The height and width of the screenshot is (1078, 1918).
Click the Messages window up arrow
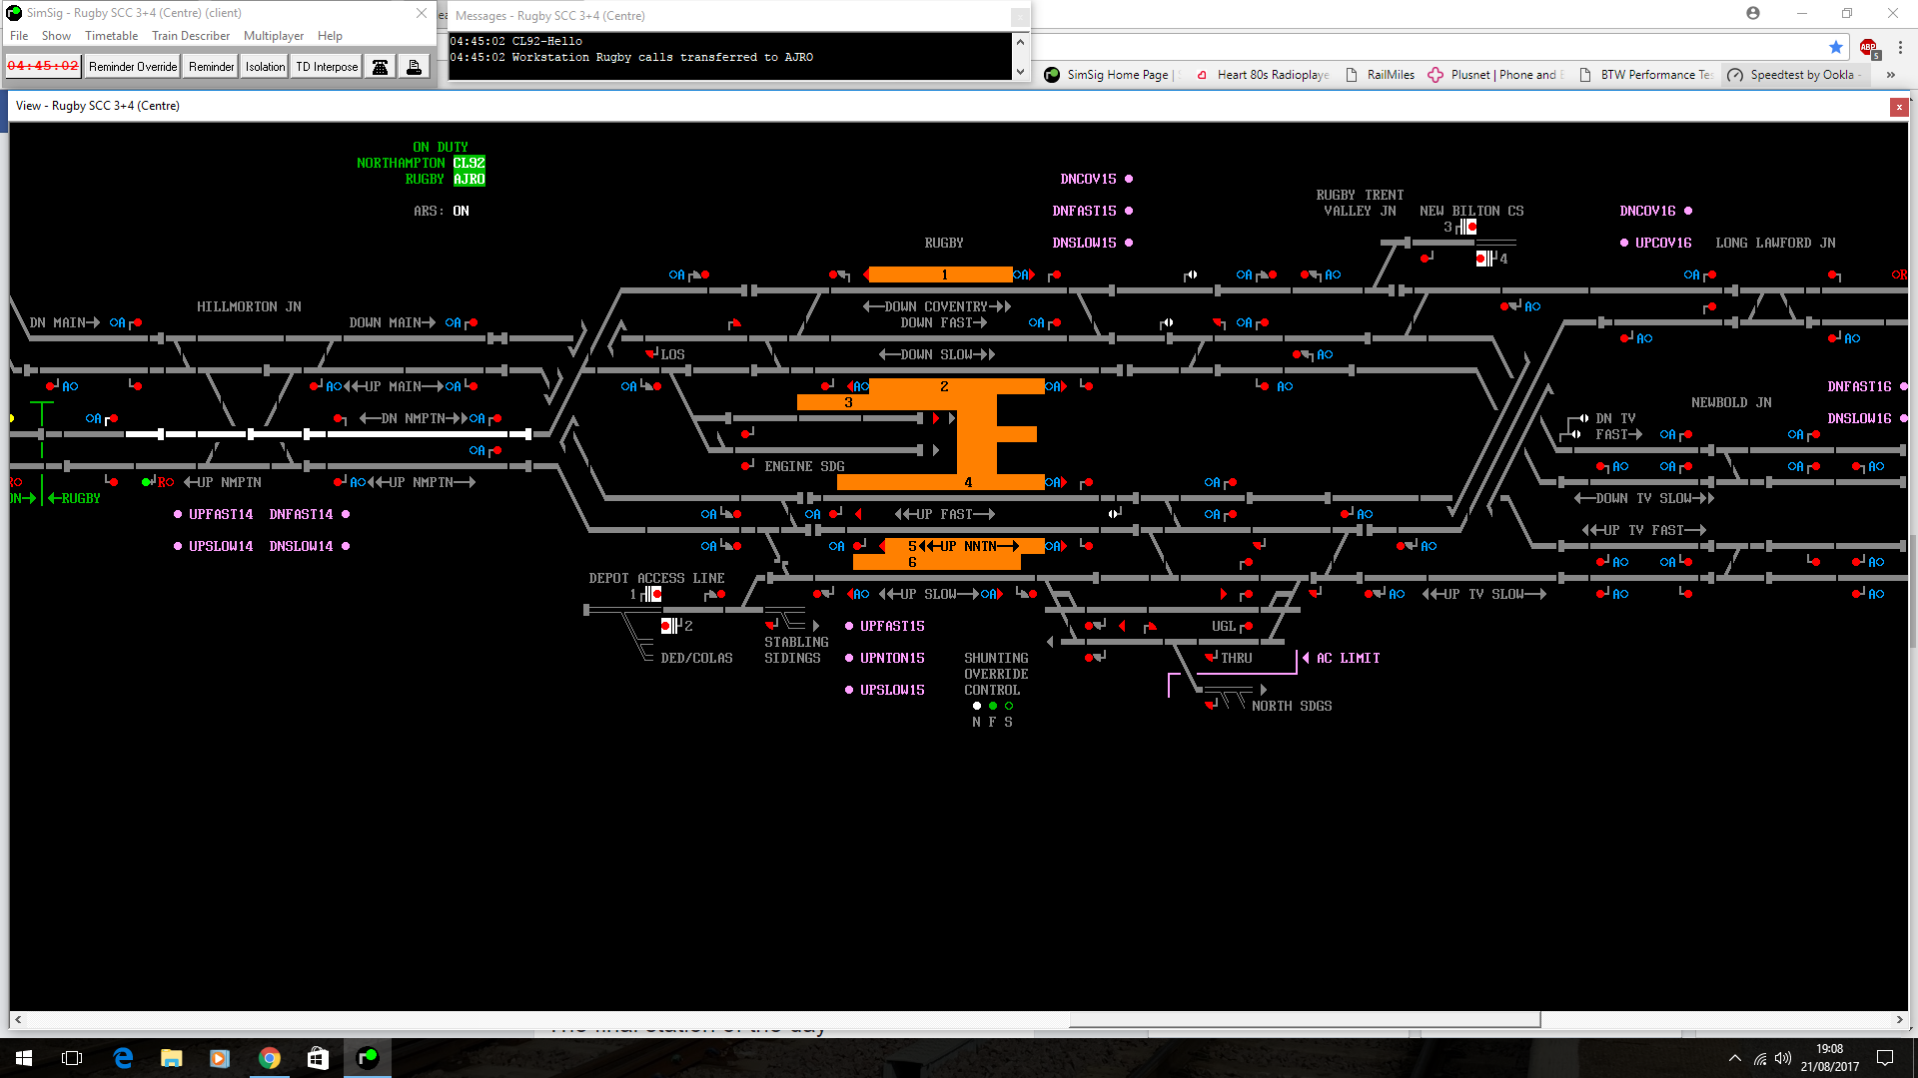coord(1020,42)
